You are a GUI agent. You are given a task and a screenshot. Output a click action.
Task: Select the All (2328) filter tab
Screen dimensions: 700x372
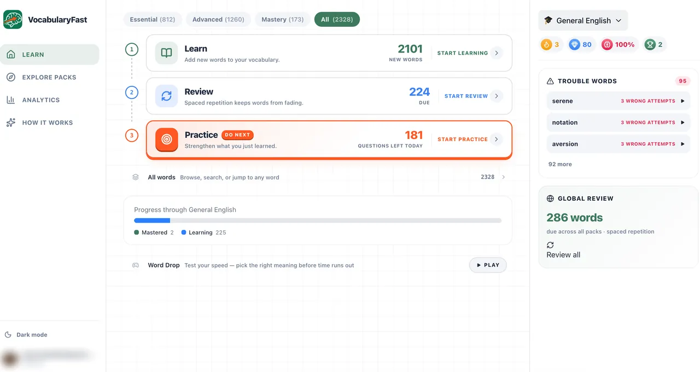coord(337,20)
